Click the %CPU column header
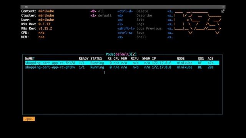 [135, 59]
